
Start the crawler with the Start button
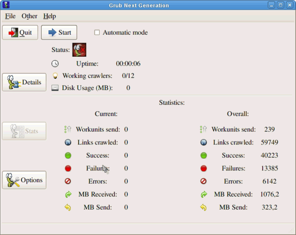click(x=59, y=32)
